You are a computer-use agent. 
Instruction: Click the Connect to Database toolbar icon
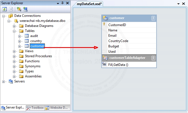tap(19, 9)
